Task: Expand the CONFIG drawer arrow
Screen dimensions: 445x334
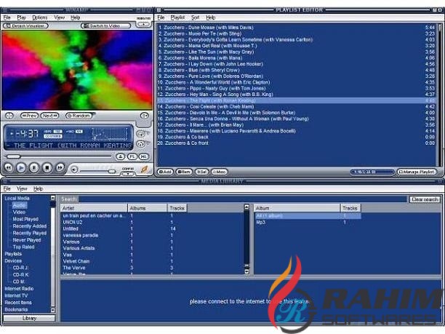Action: (x=128, y=174)
